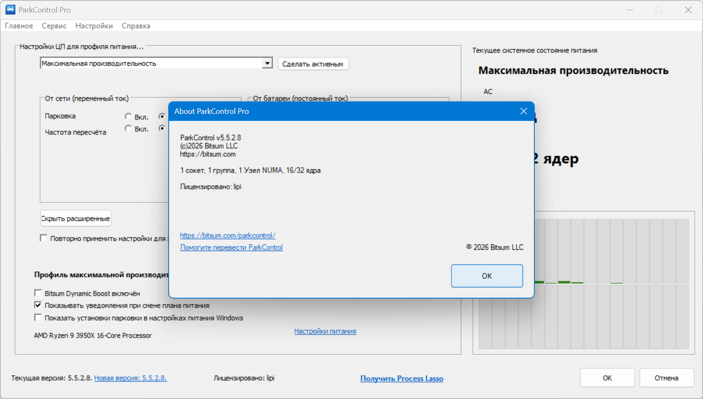Confirm the About dialog with OK

[487, 276]
